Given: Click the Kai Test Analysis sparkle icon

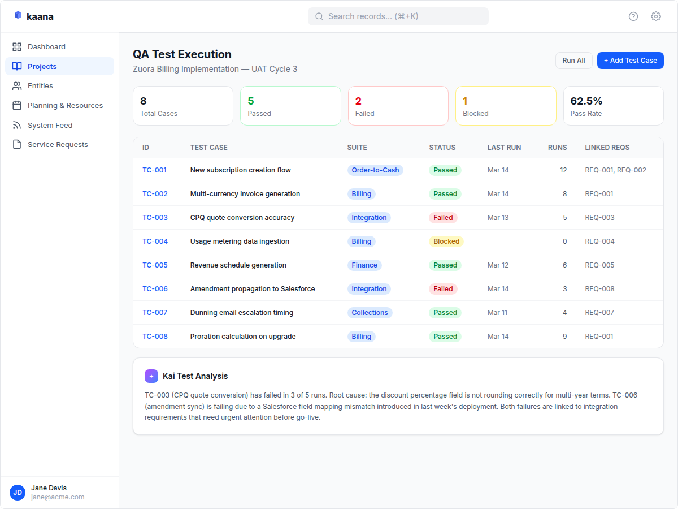Looking at the screenshot, I should point(151,376).
